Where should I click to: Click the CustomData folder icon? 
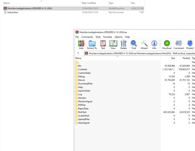[76, 73]
